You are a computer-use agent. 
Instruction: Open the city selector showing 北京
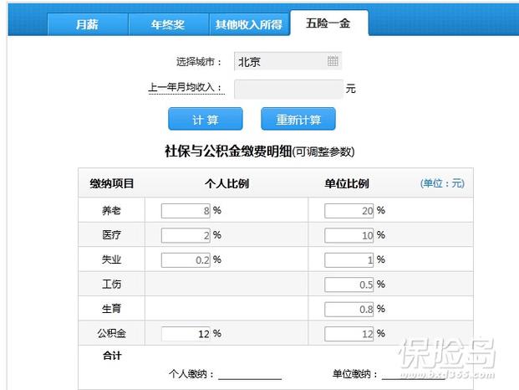tap(287, 61)
